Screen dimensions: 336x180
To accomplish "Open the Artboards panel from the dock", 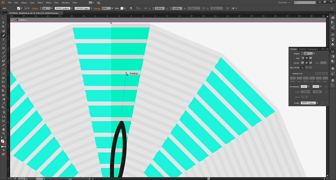I will click(333, 86).
